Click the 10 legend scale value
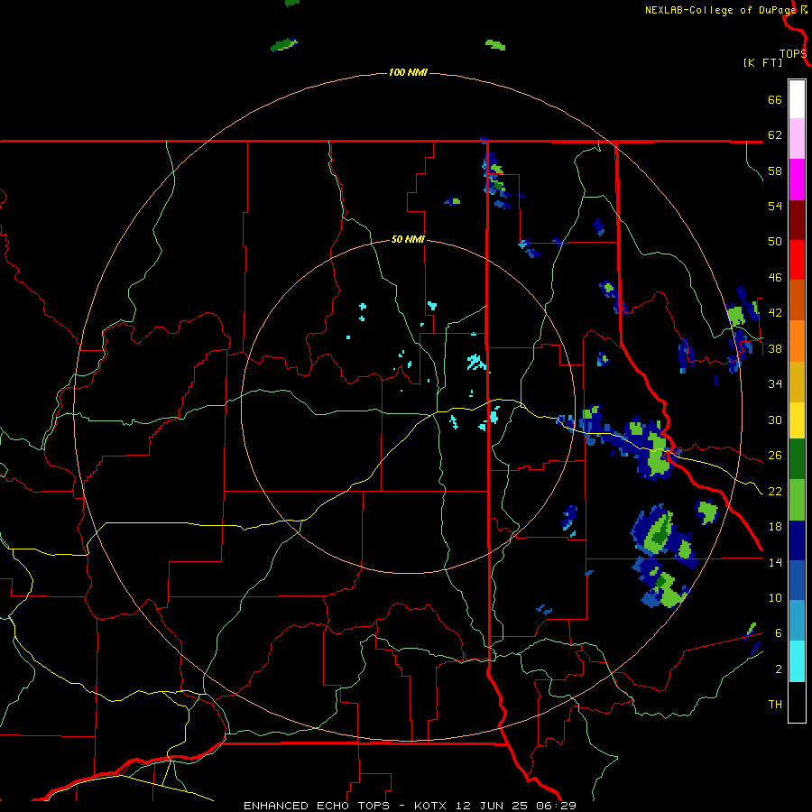 (x=775, y=597)
